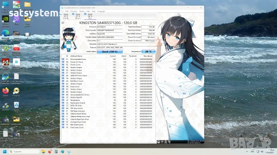Click status icon of Uncorrectable Errors row
The height and width of the screenshot is (155, 277).
click(63, 59)
